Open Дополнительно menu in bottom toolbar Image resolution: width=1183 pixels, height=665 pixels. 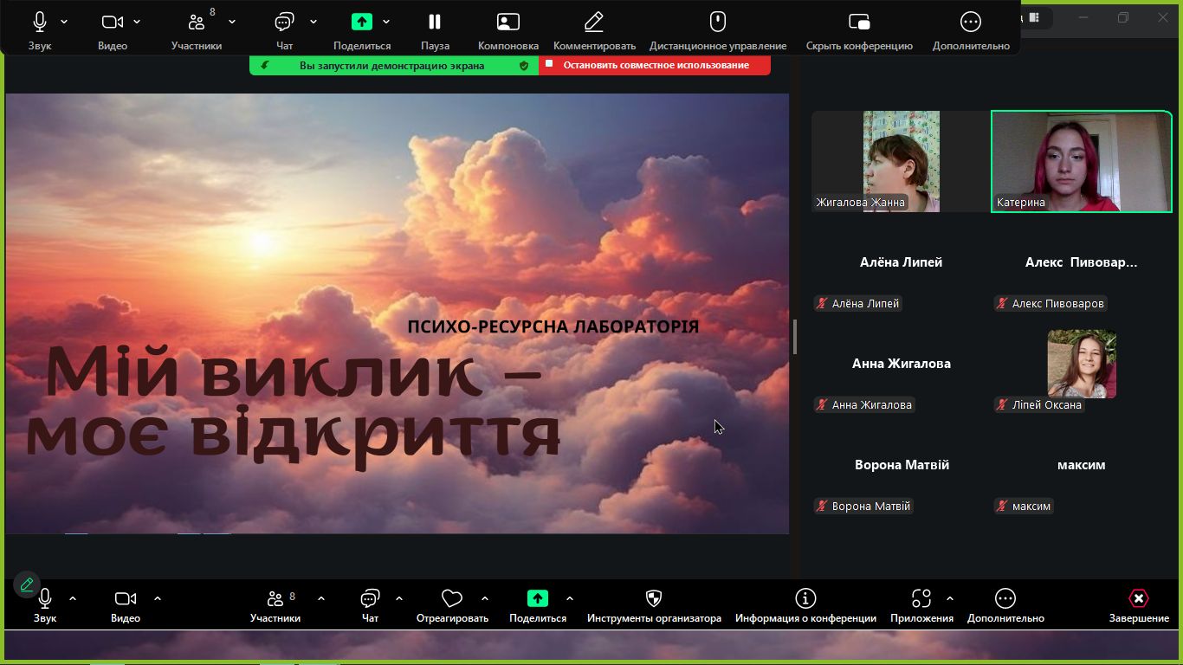pos(1005,599)
